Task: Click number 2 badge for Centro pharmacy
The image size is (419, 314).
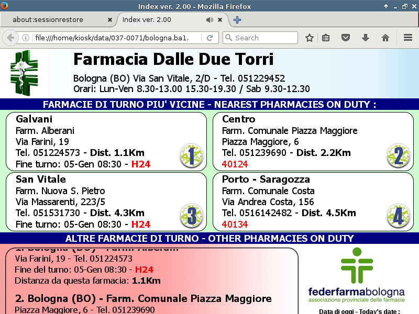Action: click(398, 156)
